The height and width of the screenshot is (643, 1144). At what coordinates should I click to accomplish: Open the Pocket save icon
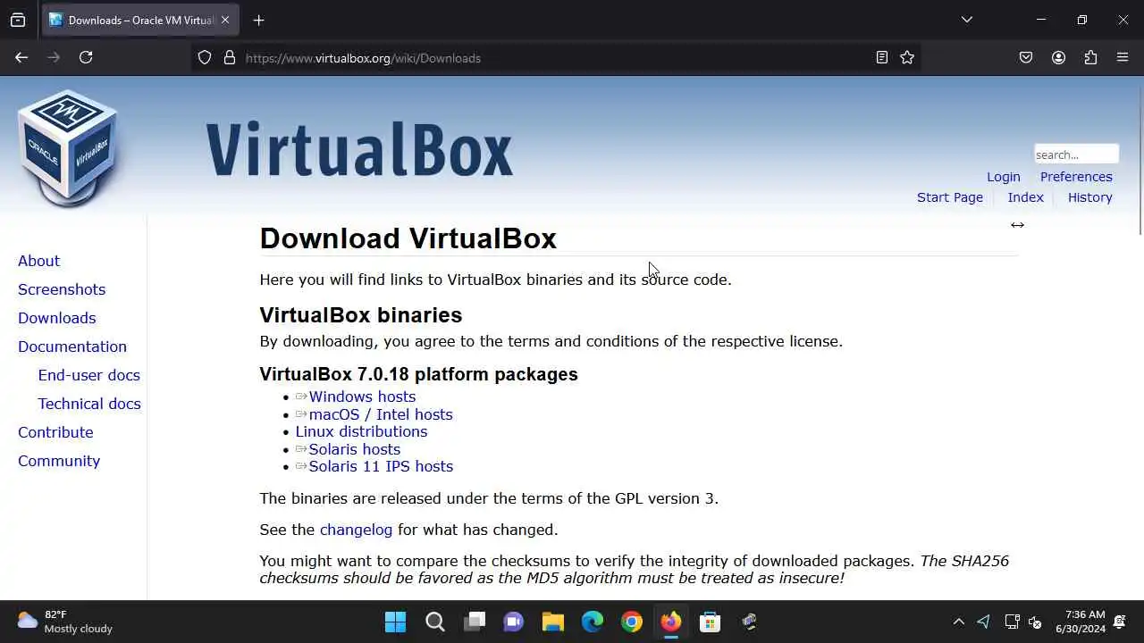[x=1026, y=57]
